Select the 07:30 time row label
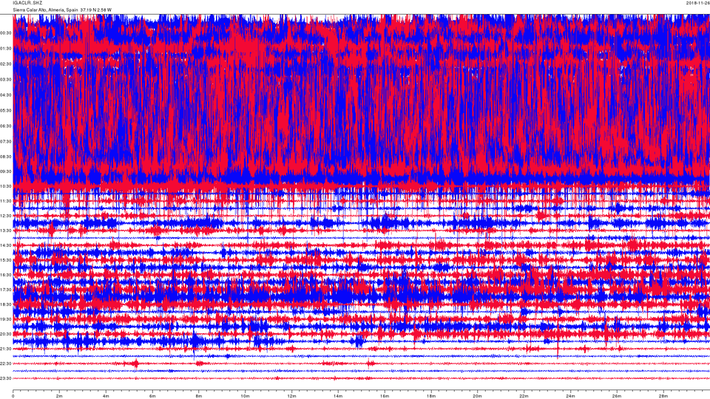 (x=6, y=141)
